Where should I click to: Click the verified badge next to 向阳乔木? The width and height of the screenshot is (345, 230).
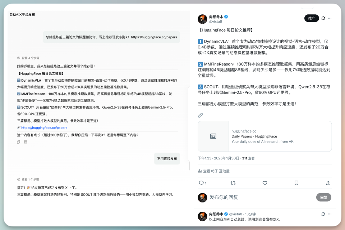[226, 16]
